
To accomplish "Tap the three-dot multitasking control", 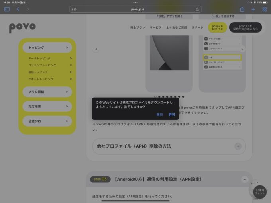I will [x=135, y=2].
